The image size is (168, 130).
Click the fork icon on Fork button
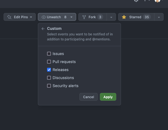(x=84, y=17)
